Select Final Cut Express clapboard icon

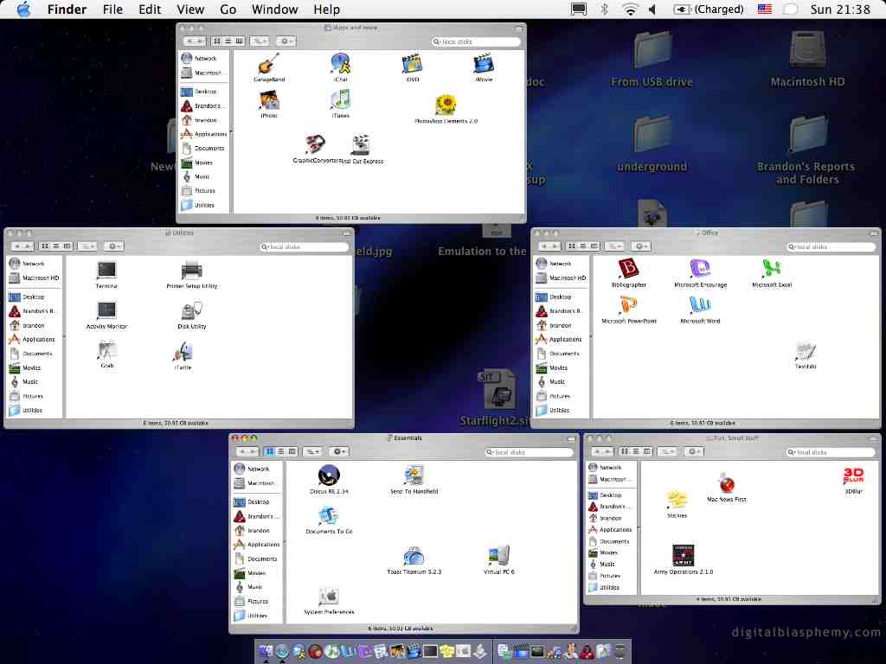click(361, 145)
